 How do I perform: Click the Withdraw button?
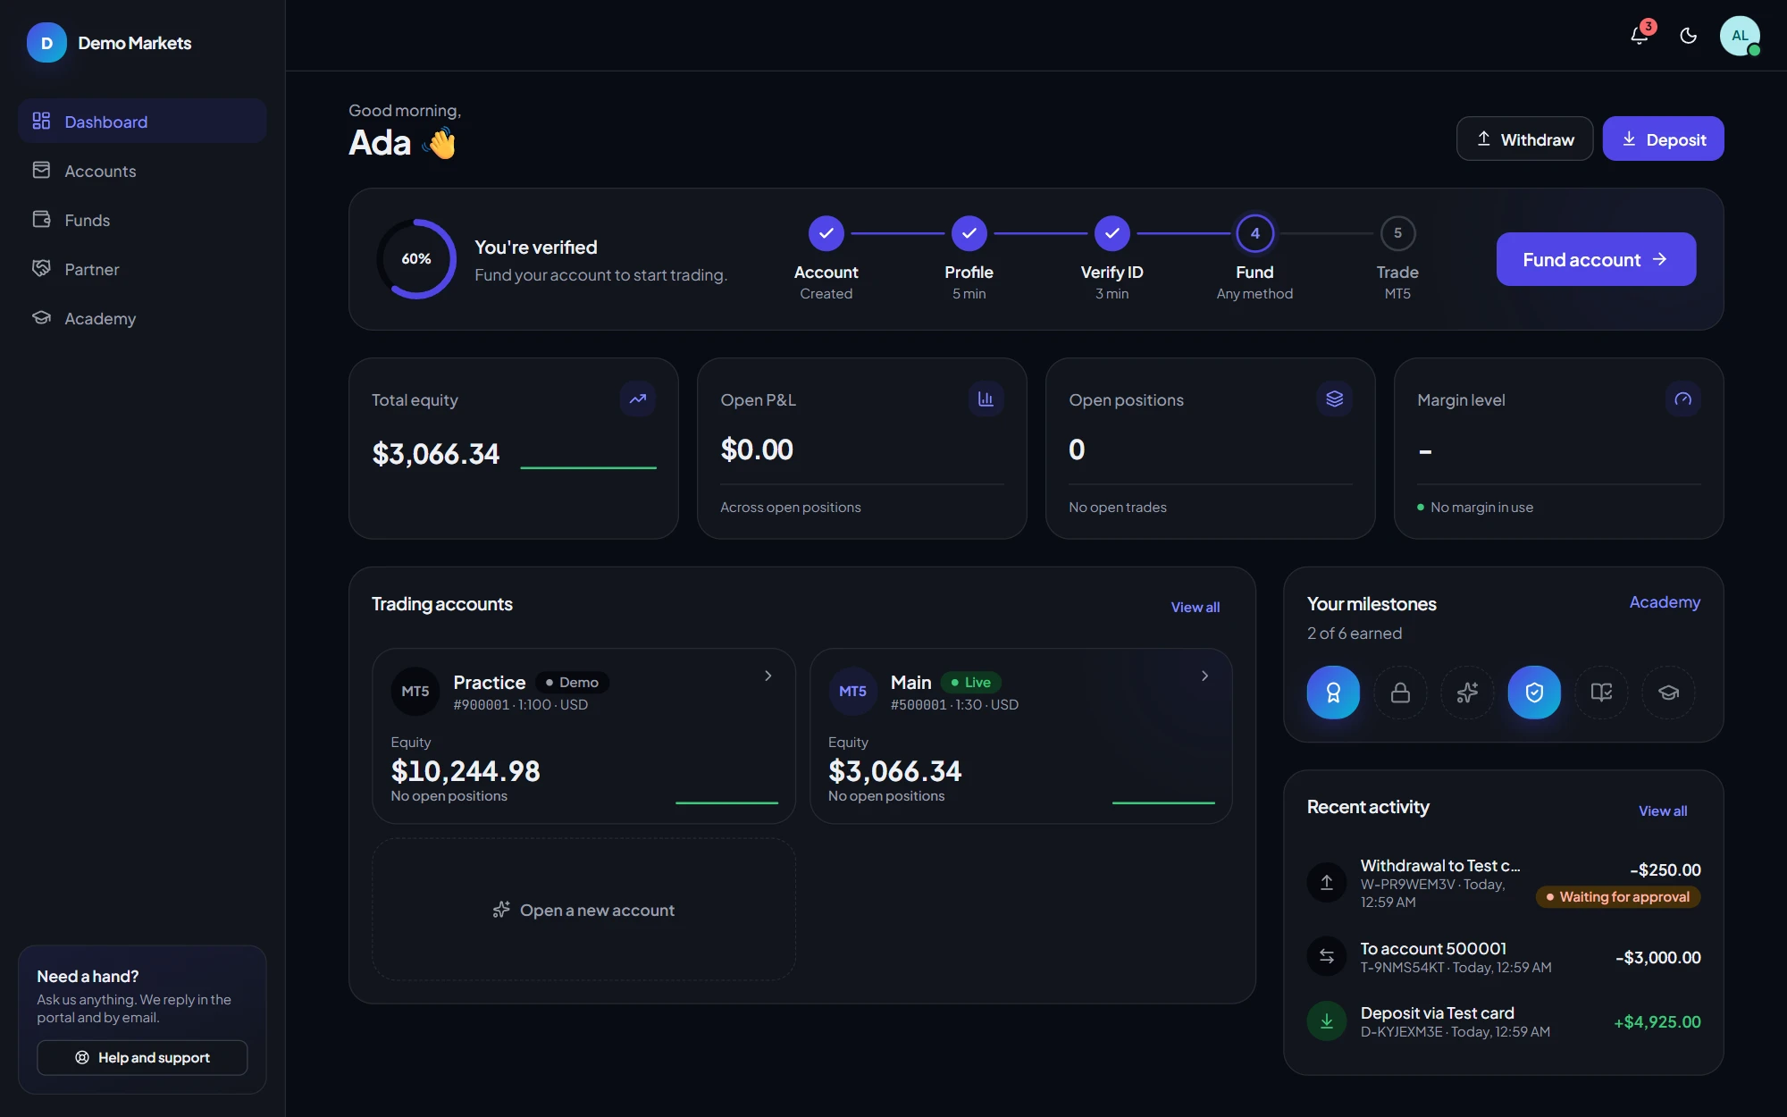pos(1524,139)
